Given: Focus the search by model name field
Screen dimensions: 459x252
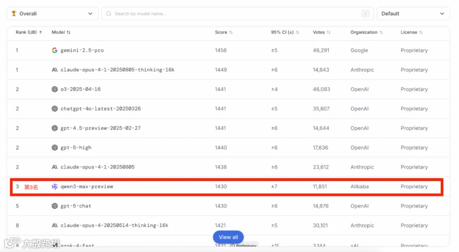Looking at the screenshot, I should point(237,13).
